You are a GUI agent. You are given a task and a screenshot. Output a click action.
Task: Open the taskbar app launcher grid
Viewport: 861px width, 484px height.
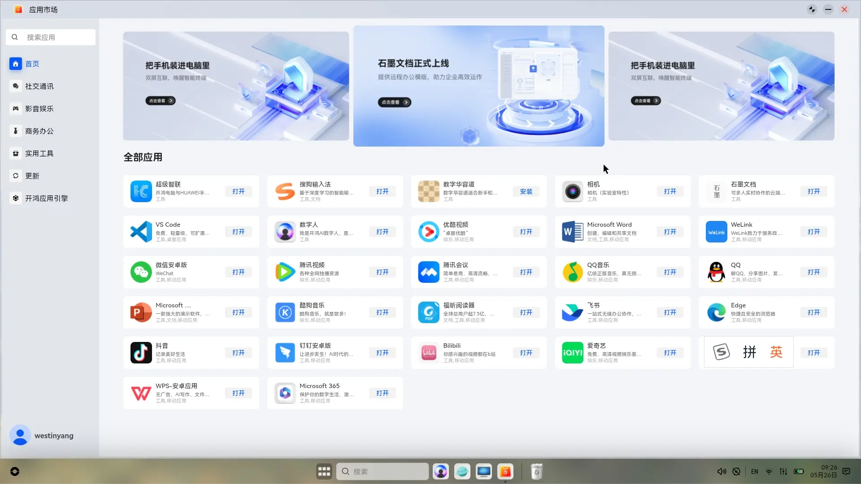tap(324, 471)
